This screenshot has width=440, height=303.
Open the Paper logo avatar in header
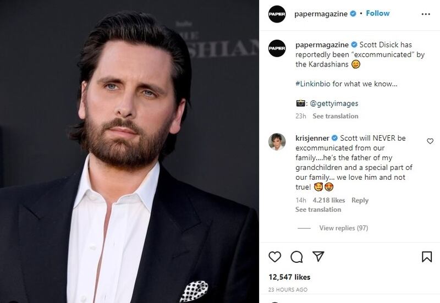click(x=277, y=14)
